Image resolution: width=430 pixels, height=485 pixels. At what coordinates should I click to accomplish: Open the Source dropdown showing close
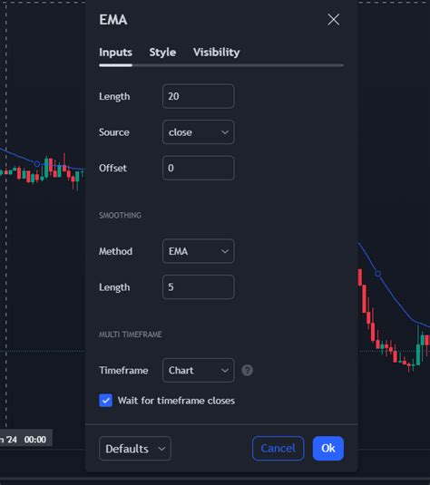point(198,132)
